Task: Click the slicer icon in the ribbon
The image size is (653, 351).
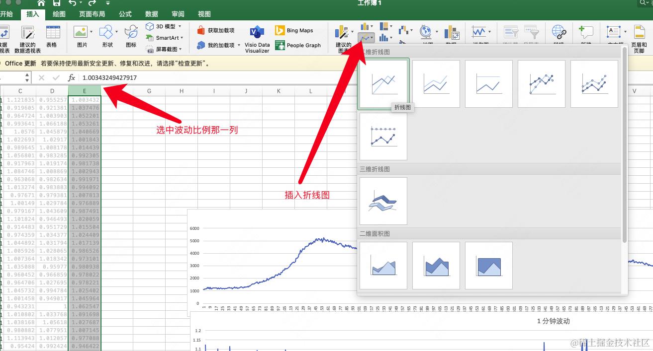Action: (511, 33)
